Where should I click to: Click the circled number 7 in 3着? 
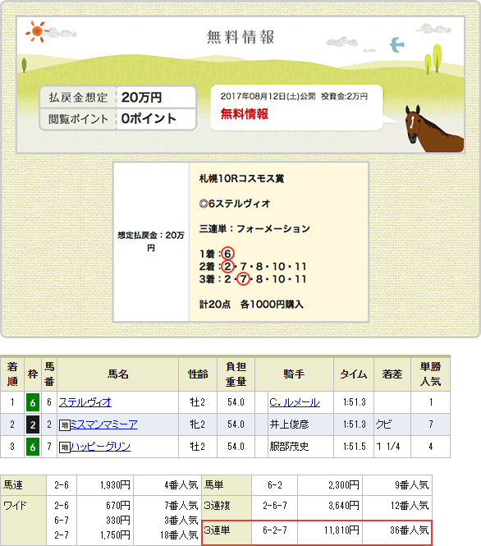[243, 279]
